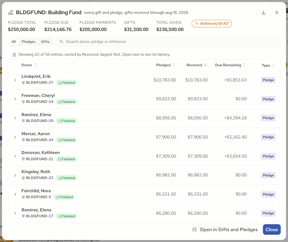Click Gifts value $31,500.00
The width and height of the screenshot is (288, 242).
(136, 29)
